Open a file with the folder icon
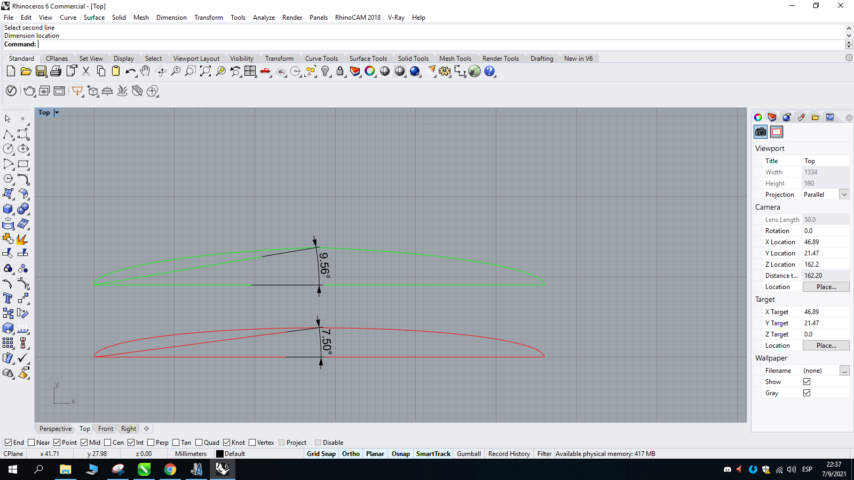854x480 pixels. (26, 71)
